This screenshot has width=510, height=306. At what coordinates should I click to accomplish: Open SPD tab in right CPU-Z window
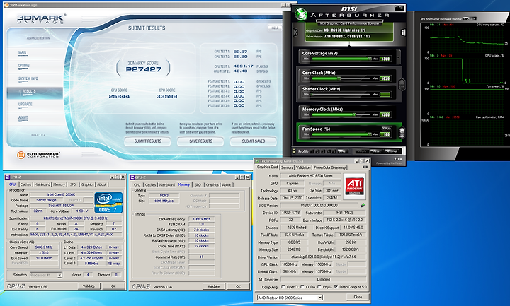tap(198, 184)
